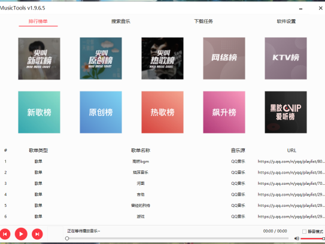
Task: Adjust the red volume slider
Action: (312, 239)
